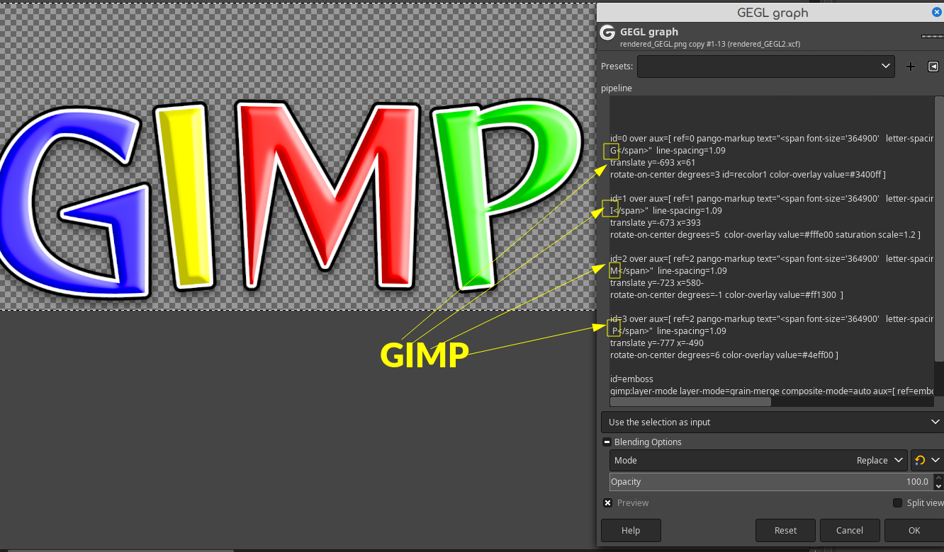The image size is (944, 552).
Task: Click the 'pipeline' label
Action: click(616, 88)
